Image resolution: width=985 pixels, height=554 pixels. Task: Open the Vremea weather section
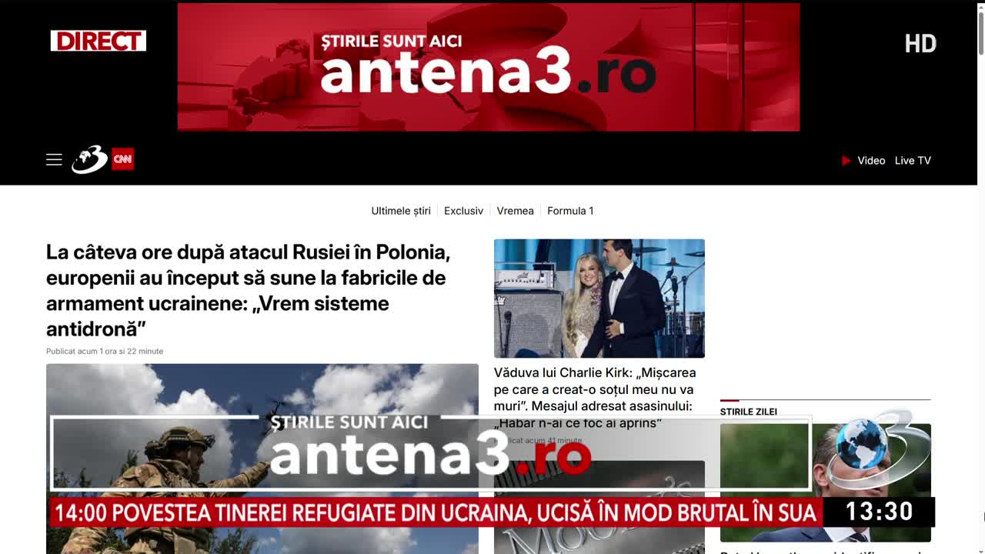click(515, 211)
